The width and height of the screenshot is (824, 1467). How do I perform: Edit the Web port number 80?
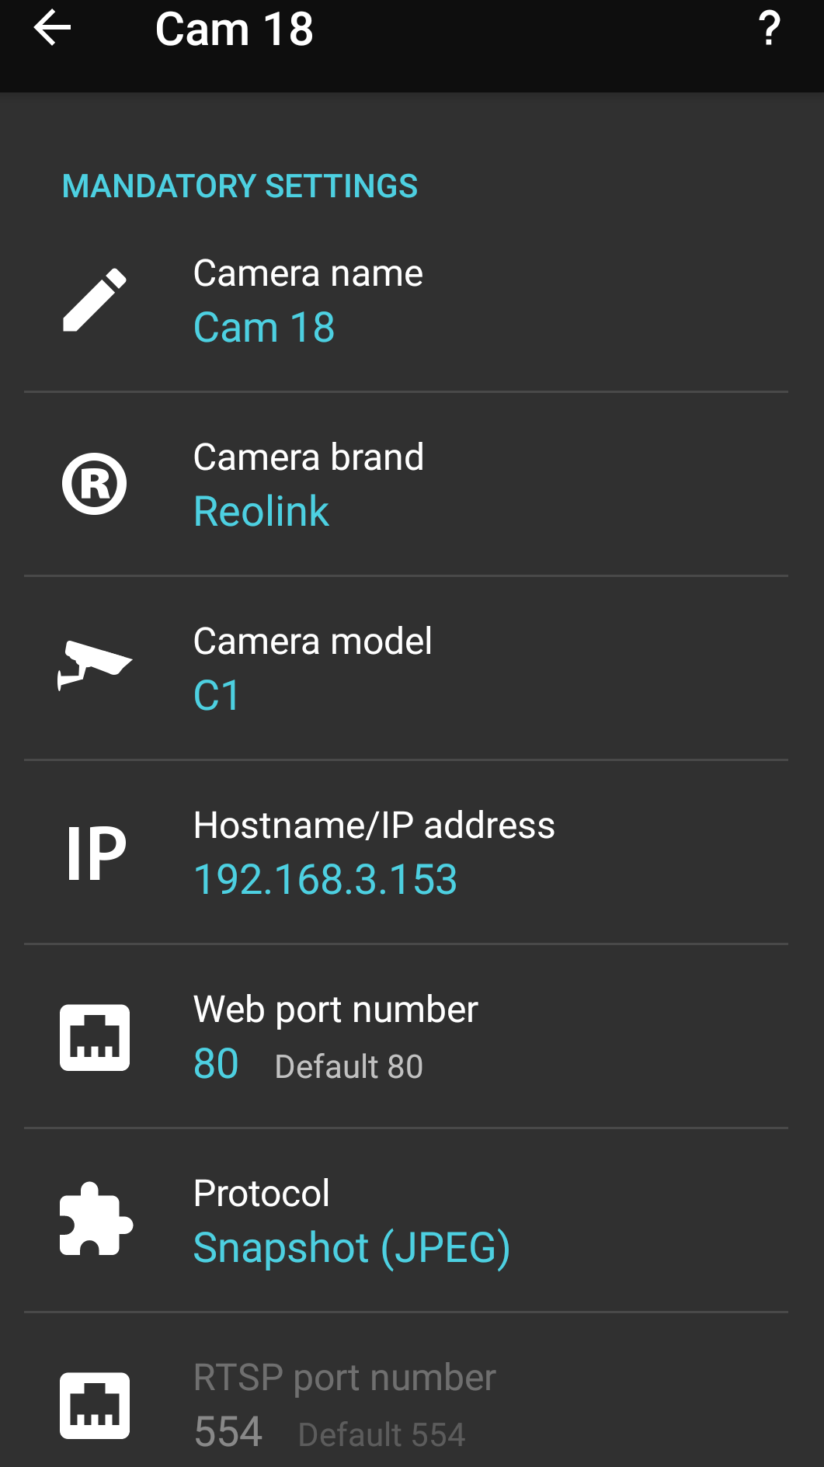pos(216,1063)
